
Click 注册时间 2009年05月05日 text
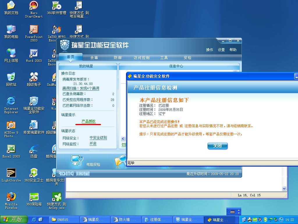(161, 110)
